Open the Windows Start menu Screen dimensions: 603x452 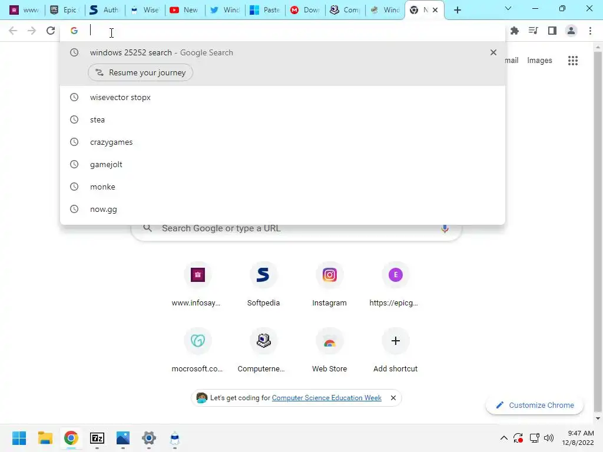[x=19, y=438]
